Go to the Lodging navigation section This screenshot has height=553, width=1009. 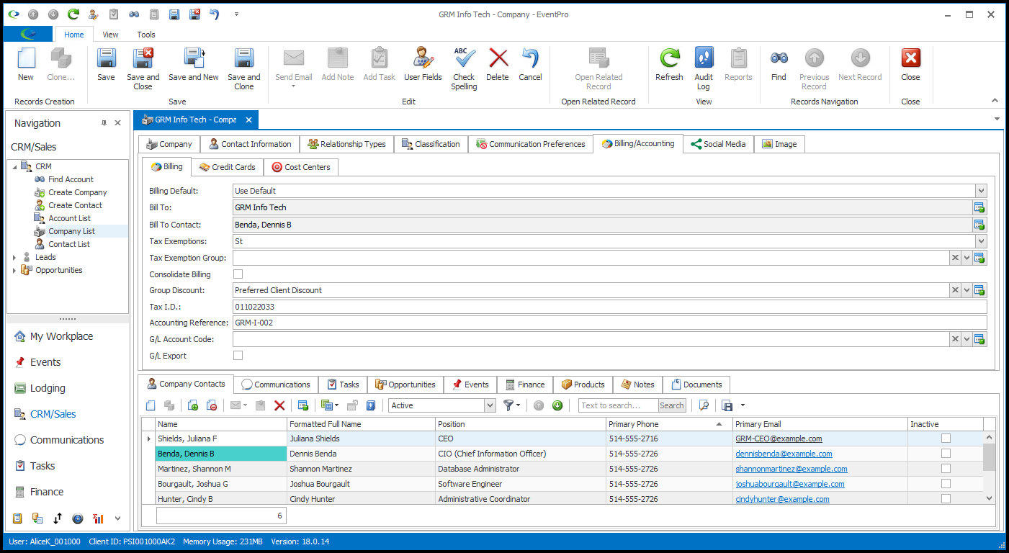click(48, 388)
